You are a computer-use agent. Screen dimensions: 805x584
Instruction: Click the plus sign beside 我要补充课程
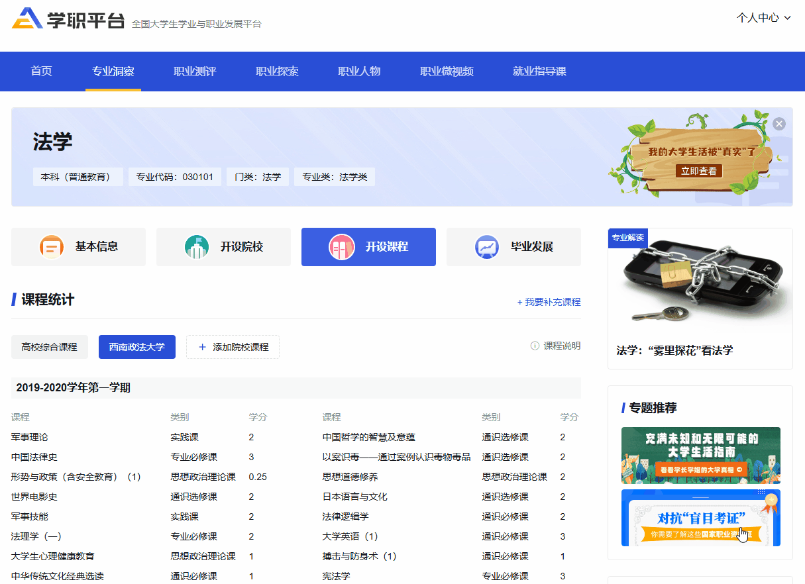[521, 301]
